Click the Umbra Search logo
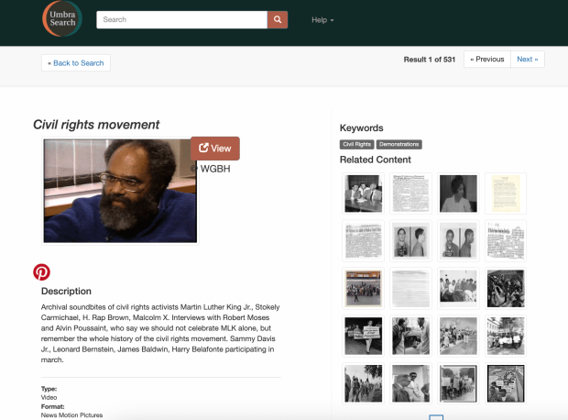 point(62,19)
